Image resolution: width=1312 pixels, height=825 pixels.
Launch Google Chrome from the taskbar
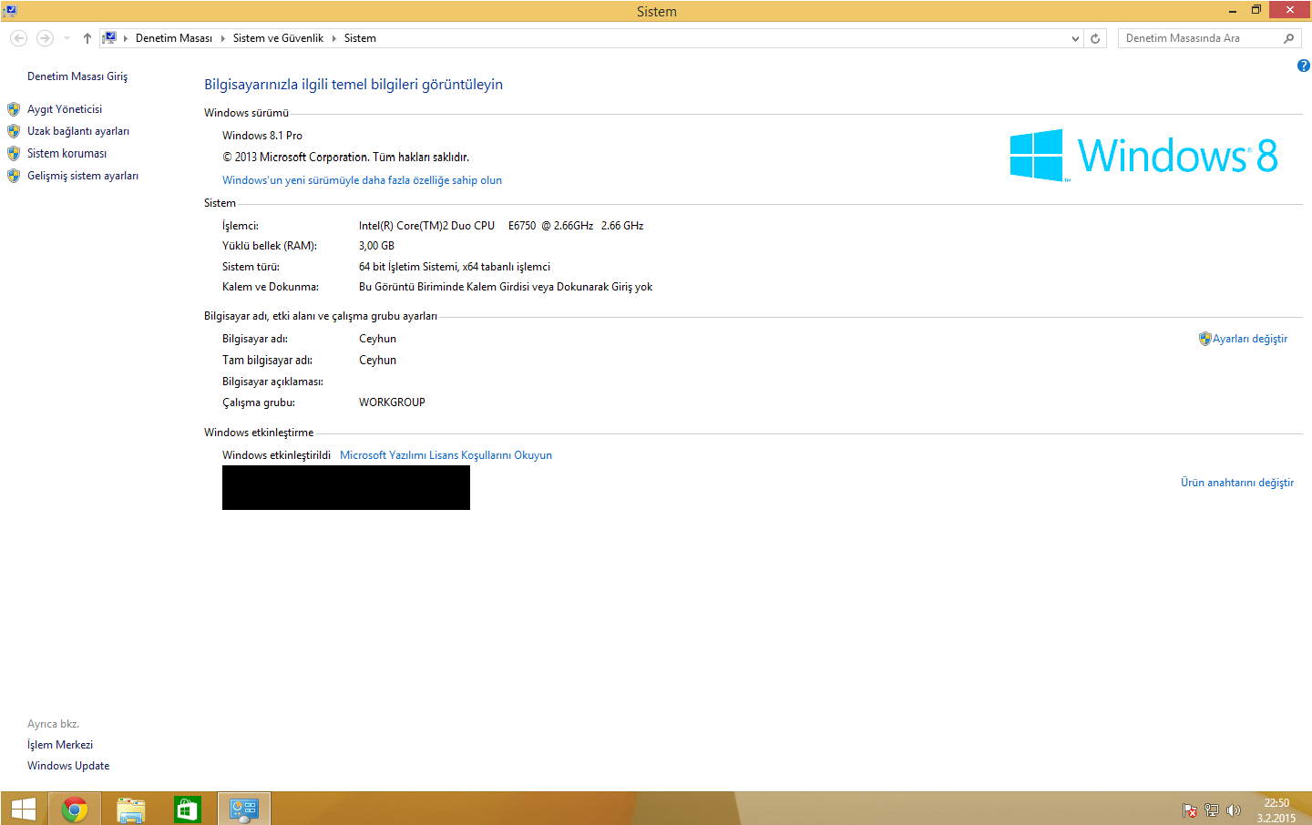pyautogui.click(x=75, y=810)
